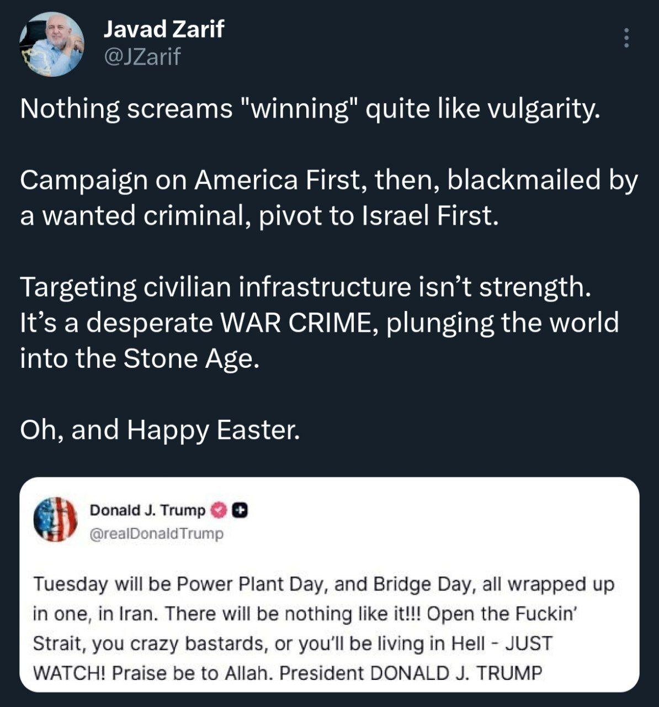Open the @JZarif handle link
The image size is (659, 707).
coord(142,57)
